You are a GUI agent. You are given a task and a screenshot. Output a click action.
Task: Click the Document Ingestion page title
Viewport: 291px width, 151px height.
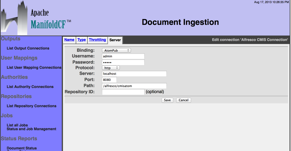[180, 22]
